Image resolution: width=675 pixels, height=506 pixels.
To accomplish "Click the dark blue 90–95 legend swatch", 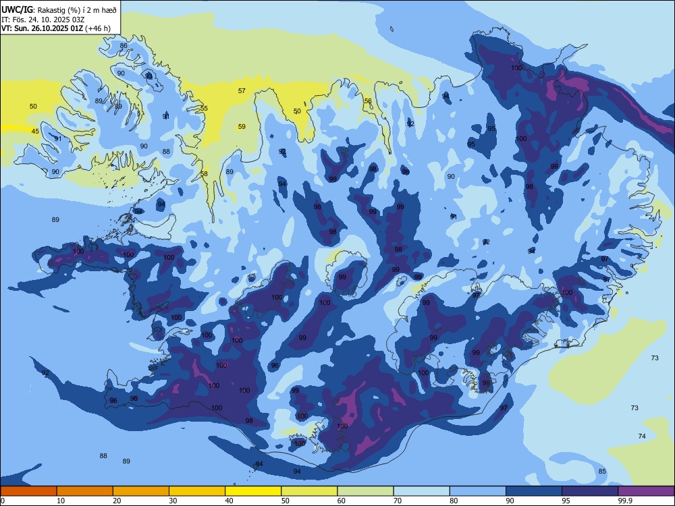I will coord(534,491).
